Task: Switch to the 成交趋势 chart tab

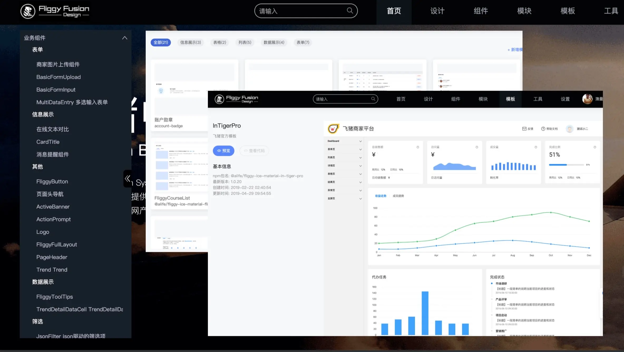Action: coord(398,196)
